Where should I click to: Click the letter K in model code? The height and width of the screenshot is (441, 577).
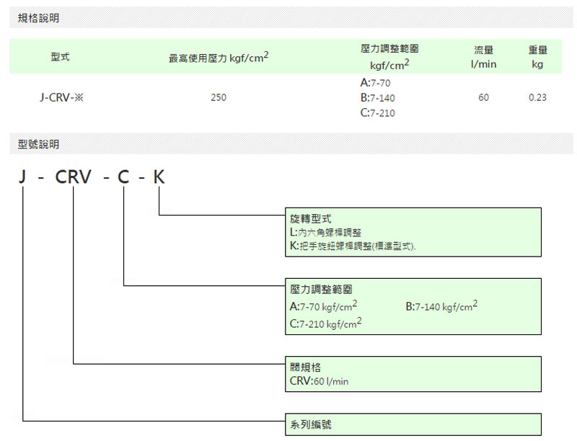pyautogui.click(x=159, y=177)
